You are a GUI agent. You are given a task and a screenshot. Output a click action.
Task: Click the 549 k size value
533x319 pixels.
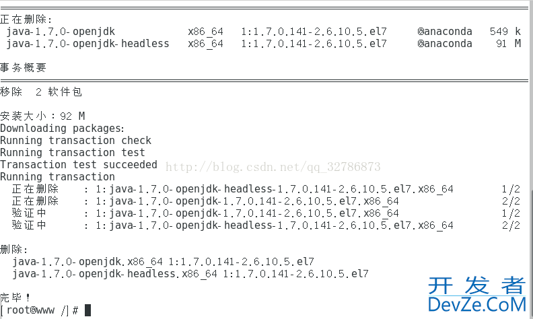point(505,32)
